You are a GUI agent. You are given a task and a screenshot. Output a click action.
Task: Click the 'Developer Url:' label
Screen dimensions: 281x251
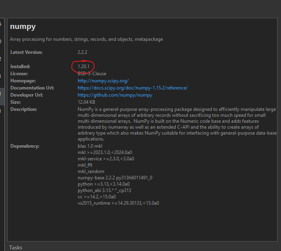27,95
